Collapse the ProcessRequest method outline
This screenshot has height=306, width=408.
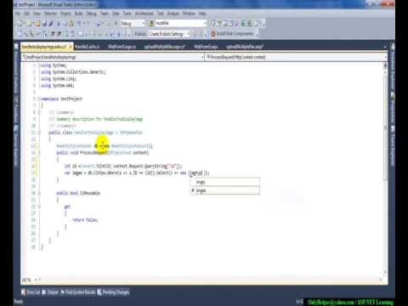click(39, 153)
